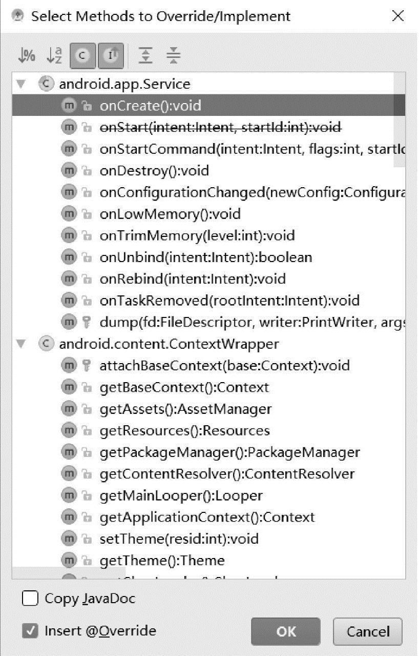This screenshot has width=419, height=656.
Task: Click the android.app.Service class icon
Action: [47, 84]
